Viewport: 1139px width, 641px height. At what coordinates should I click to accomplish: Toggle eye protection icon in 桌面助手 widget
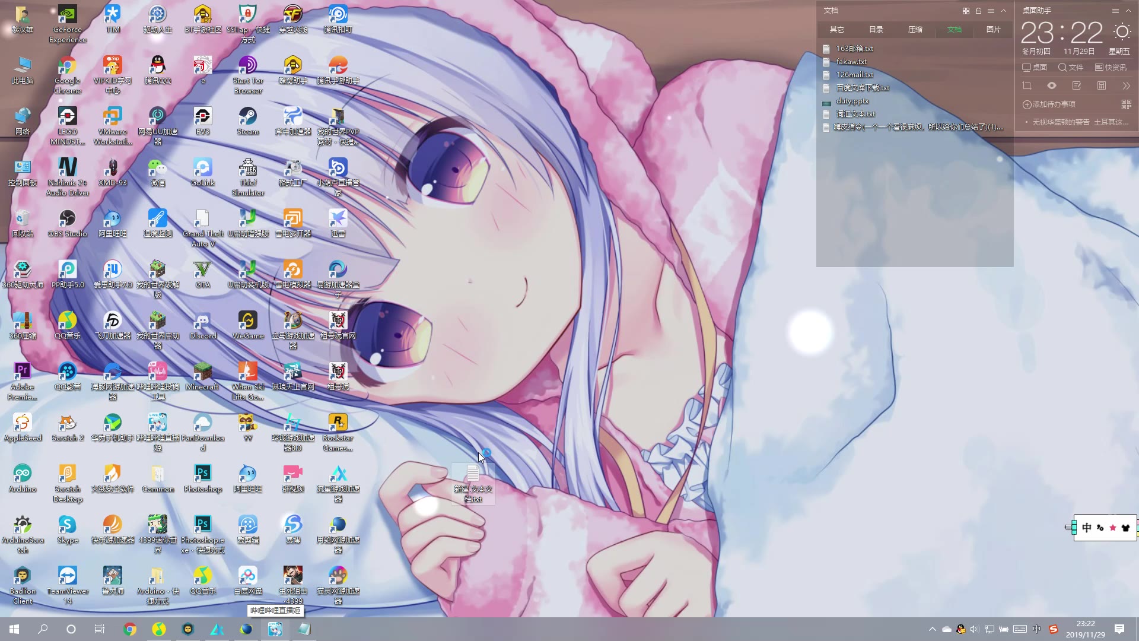tap(1052, 86)
